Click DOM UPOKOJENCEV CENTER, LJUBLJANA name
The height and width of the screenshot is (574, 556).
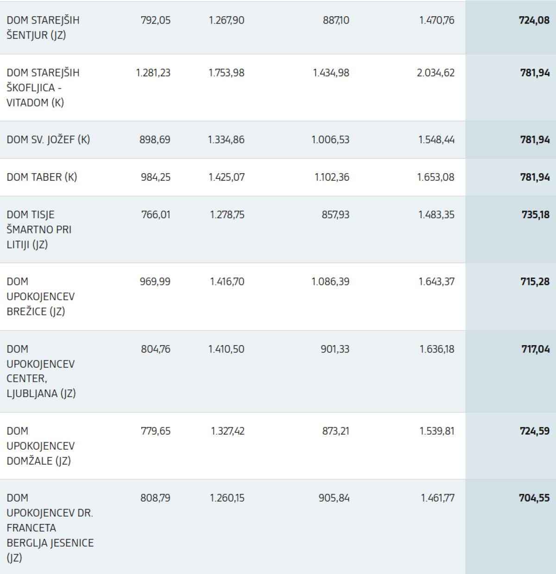41,371
